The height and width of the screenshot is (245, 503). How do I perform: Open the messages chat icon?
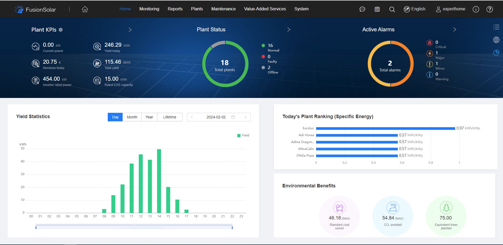(362, 9)
